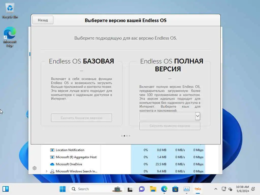The image size is (260, 195).
Task: Open the Widgets panel on the taskbar
Action: (6, 189)
